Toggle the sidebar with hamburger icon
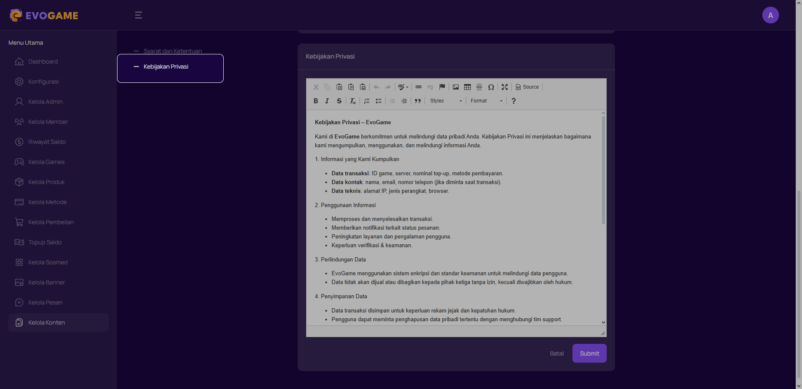This screenshot has height=389, width=802. [x=138, y=15]
